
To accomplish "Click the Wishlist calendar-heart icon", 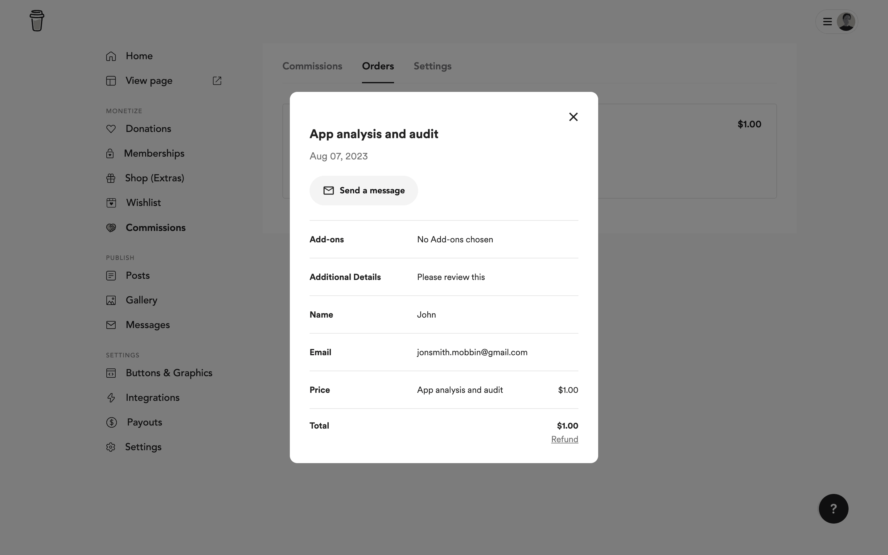I will tap(111, 203).
